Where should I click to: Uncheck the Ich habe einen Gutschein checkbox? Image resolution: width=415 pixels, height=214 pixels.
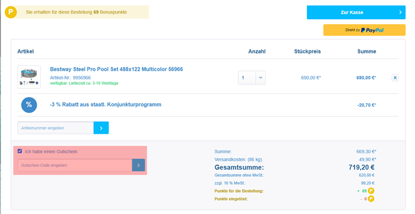point(20,151)
